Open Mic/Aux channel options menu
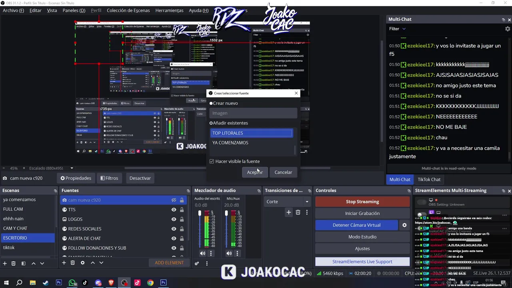Viewport: 512px width, 288px height. 237,253
